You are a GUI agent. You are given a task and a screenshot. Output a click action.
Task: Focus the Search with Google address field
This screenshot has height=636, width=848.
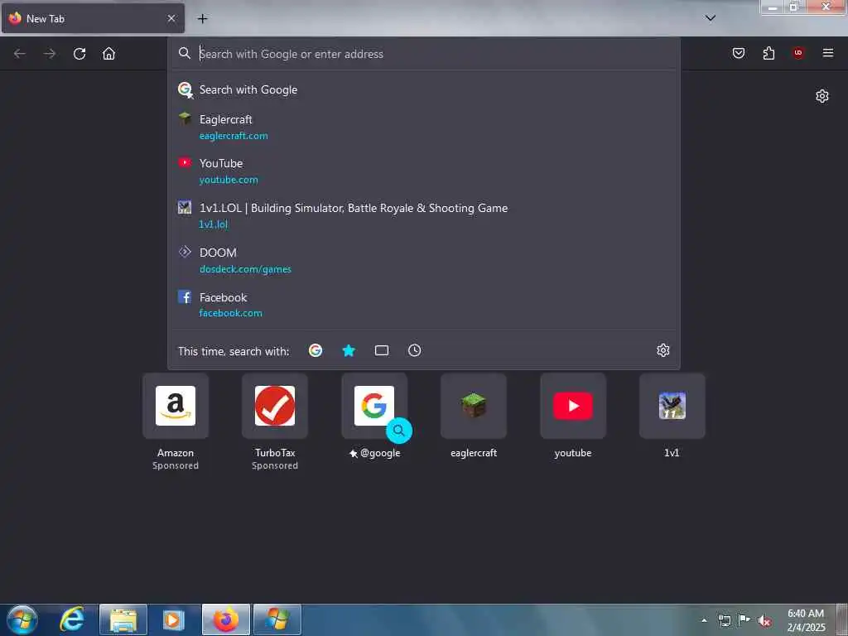tap(424, 54)
